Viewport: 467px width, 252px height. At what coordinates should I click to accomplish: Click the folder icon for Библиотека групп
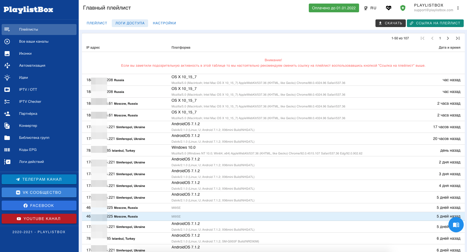click(7, 138)
